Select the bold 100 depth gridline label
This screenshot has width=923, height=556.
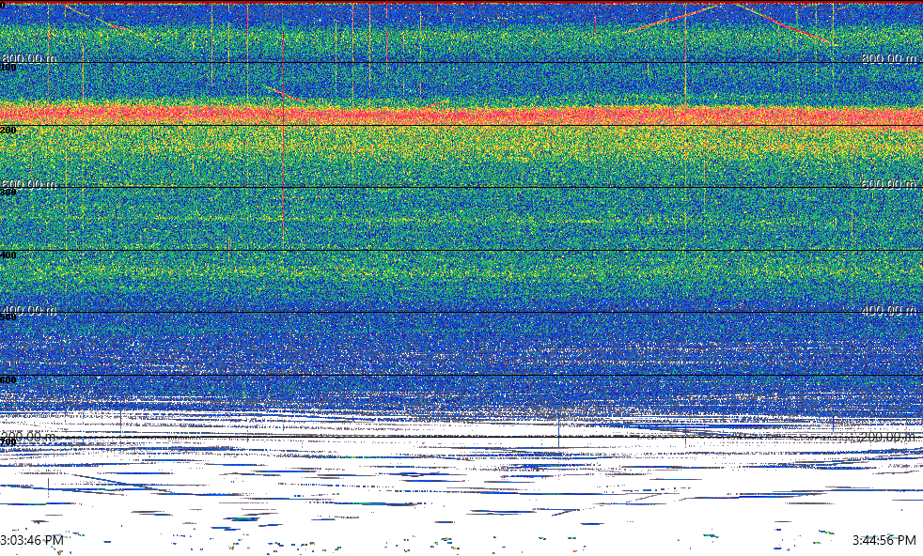tap(8, 68)
